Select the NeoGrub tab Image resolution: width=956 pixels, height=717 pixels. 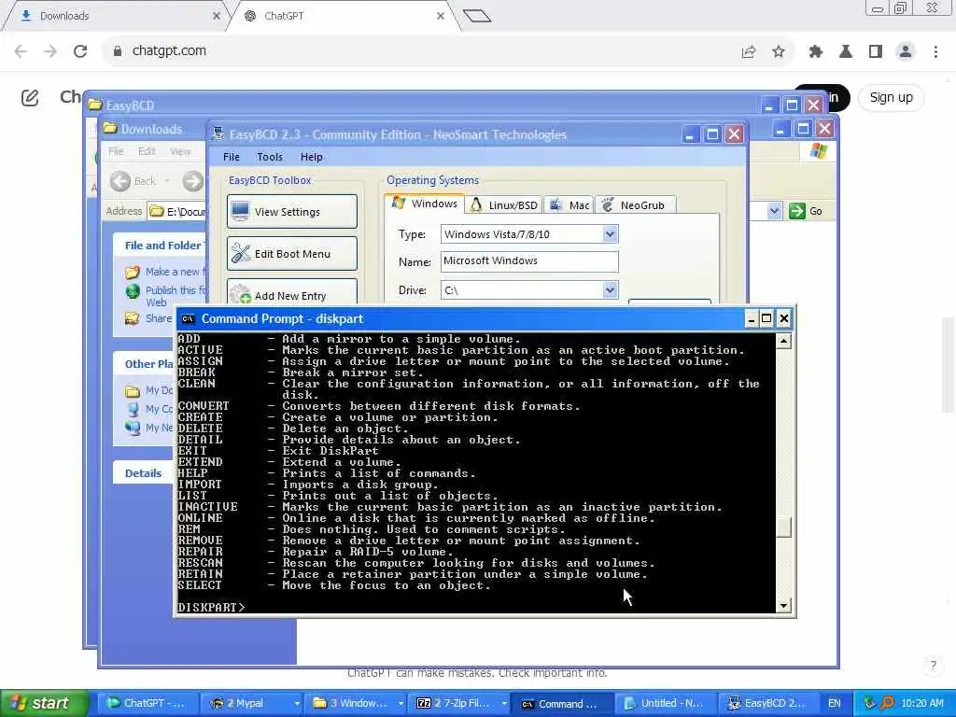(634, 205)
